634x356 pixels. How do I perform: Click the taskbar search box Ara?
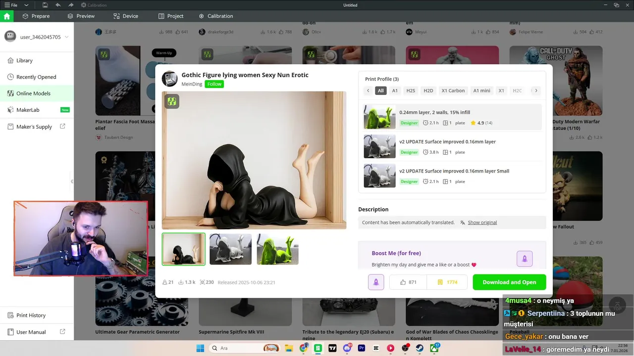pos(245,348)
